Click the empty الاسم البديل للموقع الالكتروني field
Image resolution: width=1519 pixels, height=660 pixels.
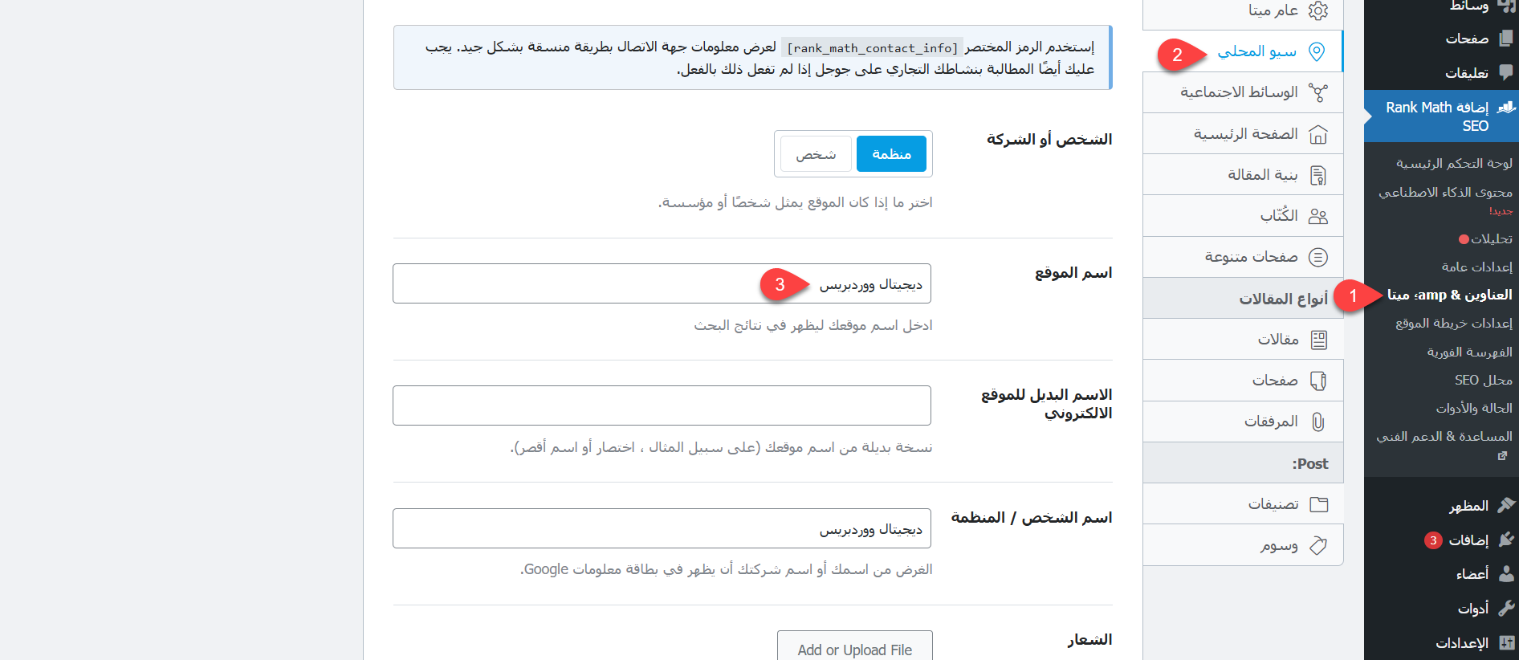coord(662,405)
